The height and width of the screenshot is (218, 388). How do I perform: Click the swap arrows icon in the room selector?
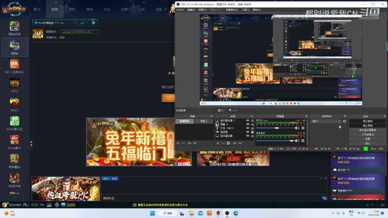[x=82, y=23]
